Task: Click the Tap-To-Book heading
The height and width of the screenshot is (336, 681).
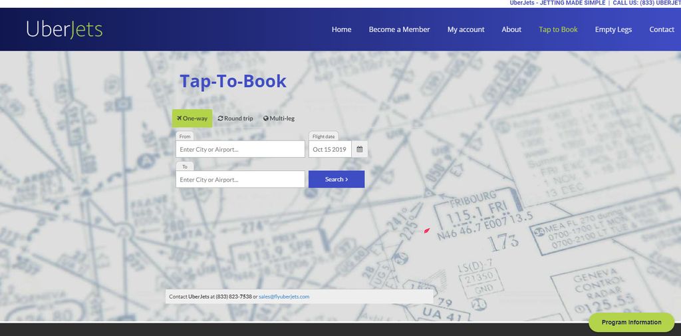Action: click(x=233, y=81)
